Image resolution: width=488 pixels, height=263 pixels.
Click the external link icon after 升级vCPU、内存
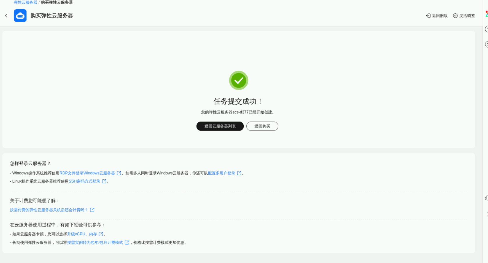tap(101, 234)
